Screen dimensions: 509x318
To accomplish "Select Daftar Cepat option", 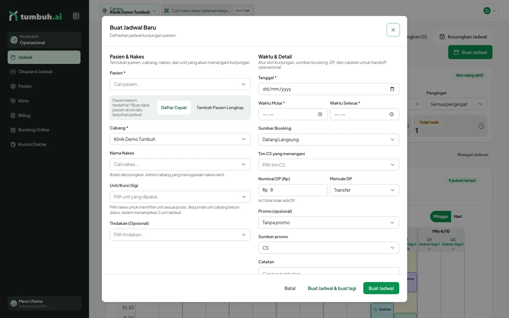I will 174,107.
